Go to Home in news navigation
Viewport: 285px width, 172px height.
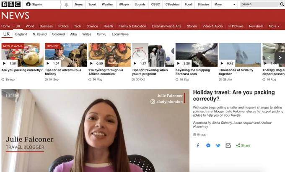[5, 26]
